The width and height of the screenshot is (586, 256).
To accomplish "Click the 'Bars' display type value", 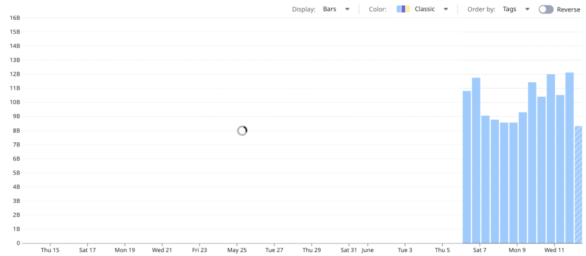I will tap(329, 9).
